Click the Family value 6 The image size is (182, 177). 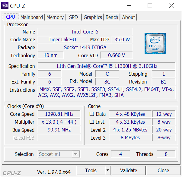49,74
